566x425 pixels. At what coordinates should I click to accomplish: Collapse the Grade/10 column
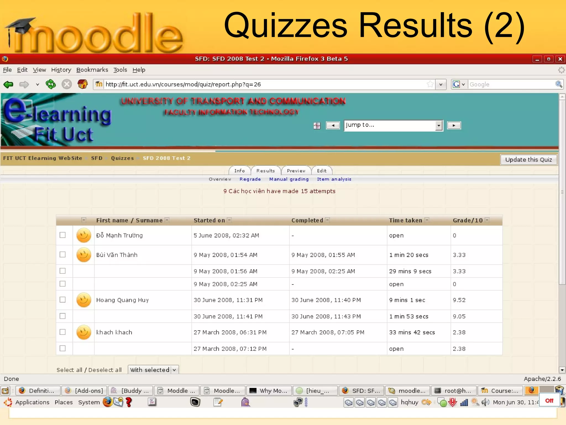(x=487, y=220)
